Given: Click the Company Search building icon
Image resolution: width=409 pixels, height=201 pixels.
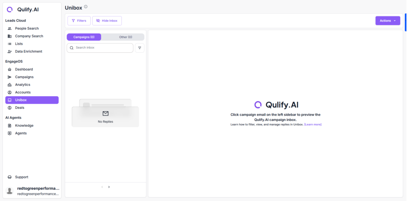Looking at the screenshot, I should [x=10, y=36].
